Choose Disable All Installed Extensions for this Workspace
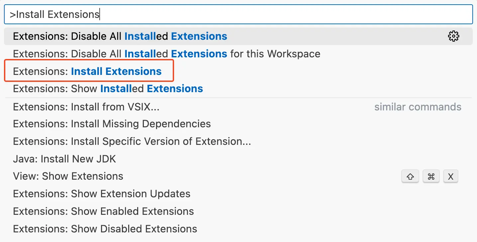 pyautogui.click(x=166, y=54)
